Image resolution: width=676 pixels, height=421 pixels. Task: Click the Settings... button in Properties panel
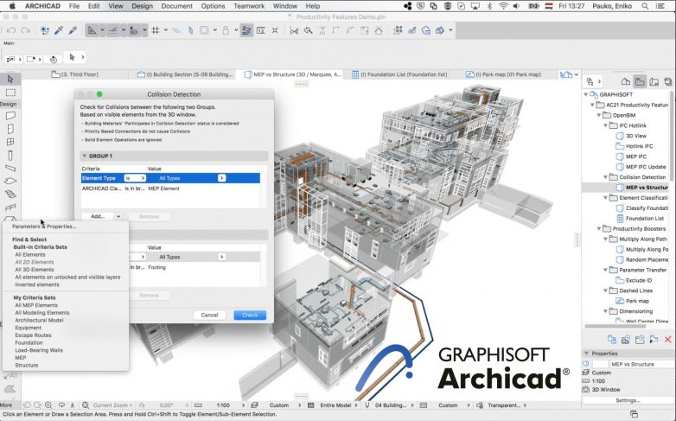pyautogui.click(x=628, y=400)
